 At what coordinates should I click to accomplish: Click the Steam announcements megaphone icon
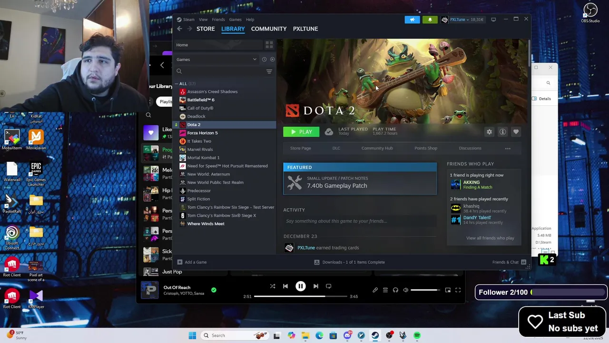point(412,20)
